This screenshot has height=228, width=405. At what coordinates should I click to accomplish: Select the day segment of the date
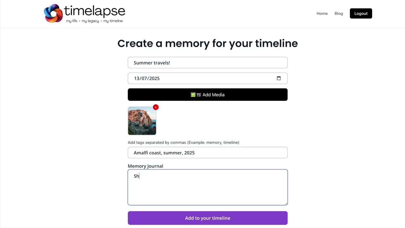[x=137, y=79]
